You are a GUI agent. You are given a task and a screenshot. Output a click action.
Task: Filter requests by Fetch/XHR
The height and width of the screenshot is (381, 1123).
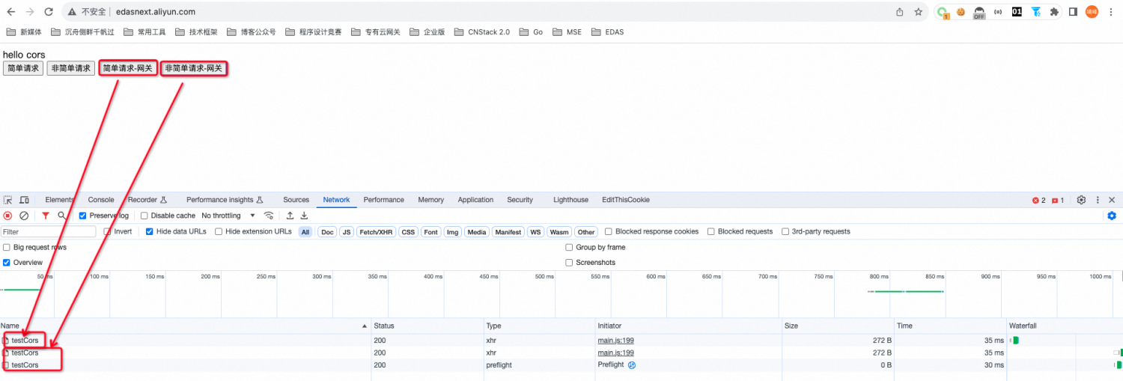[x=376, y=232]
